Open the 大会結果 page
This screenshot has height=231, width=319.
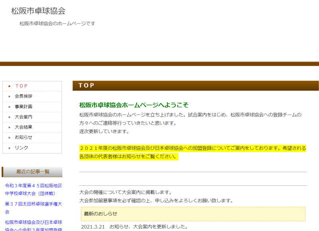(23, 127)
